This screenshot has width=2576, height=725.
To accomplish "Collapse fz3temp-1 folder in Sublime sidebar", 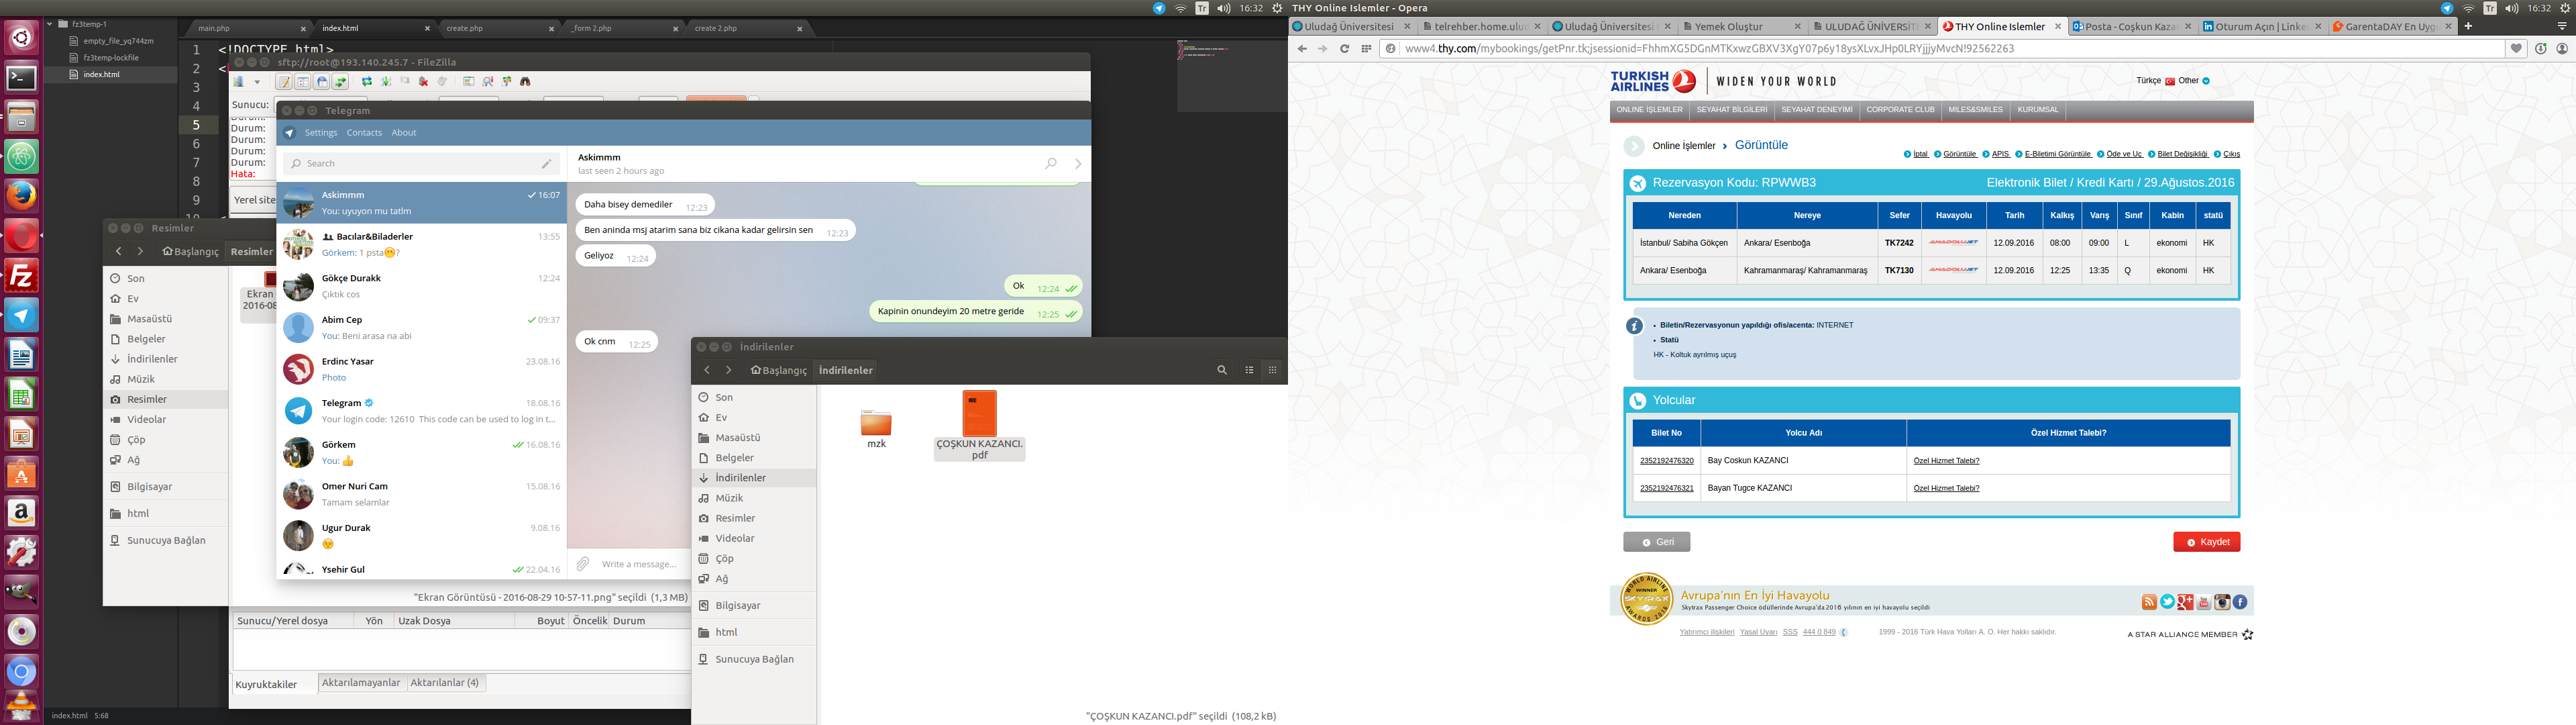I will point(50,23).
